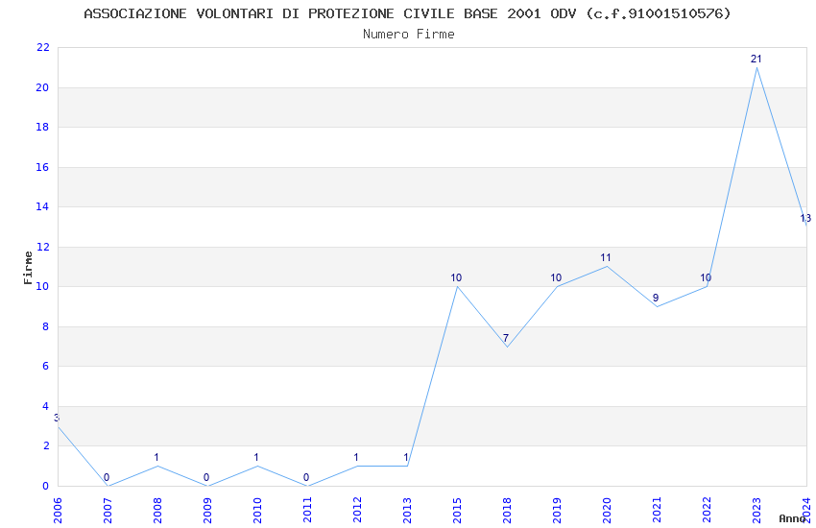This screenshot has width=816, height=528.
Task: Click the 'Anno' x-axis title
Action: [792, 518]
